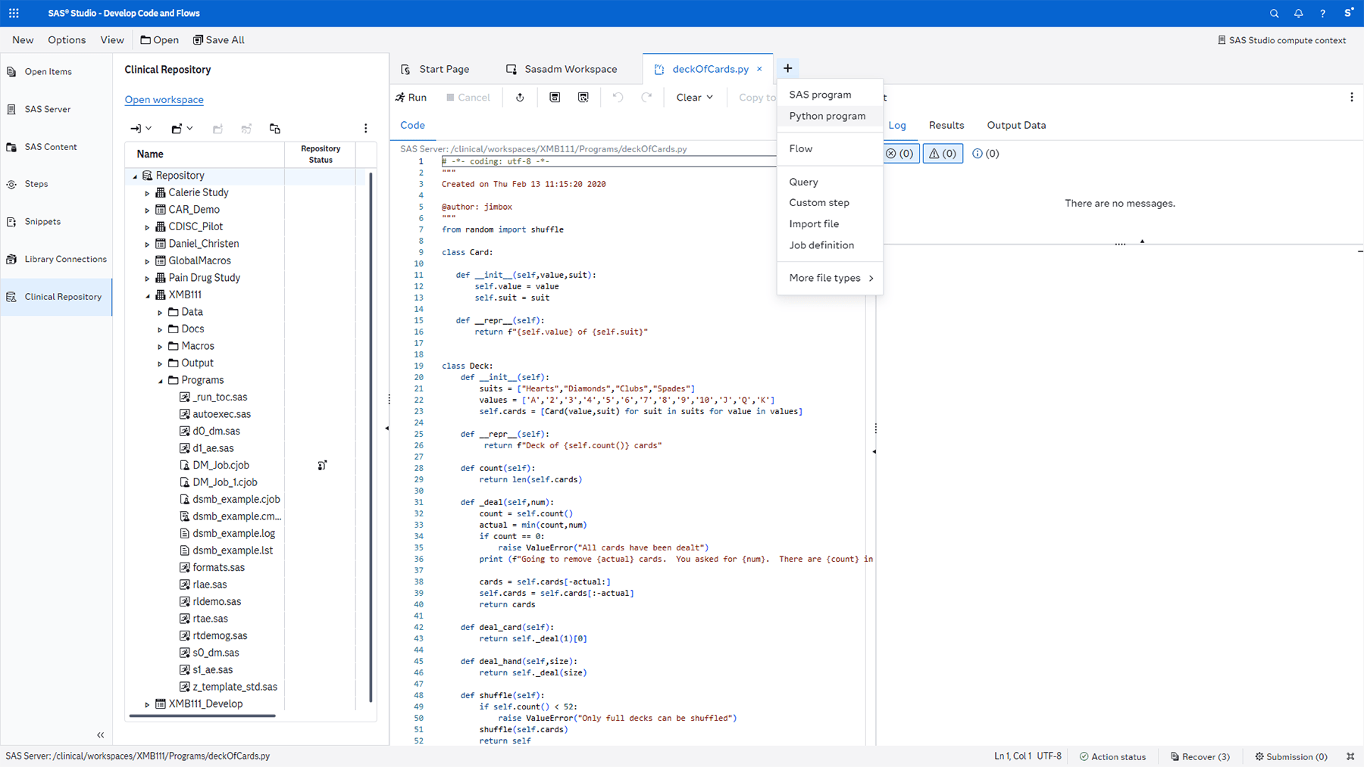Image resolution: width=1364 pixels, height=767 pixels.
Task: Switch to the Sasadm Workspace tab
Action: (569, 68)
